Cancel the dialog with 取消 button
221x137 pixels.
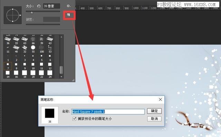154,119
